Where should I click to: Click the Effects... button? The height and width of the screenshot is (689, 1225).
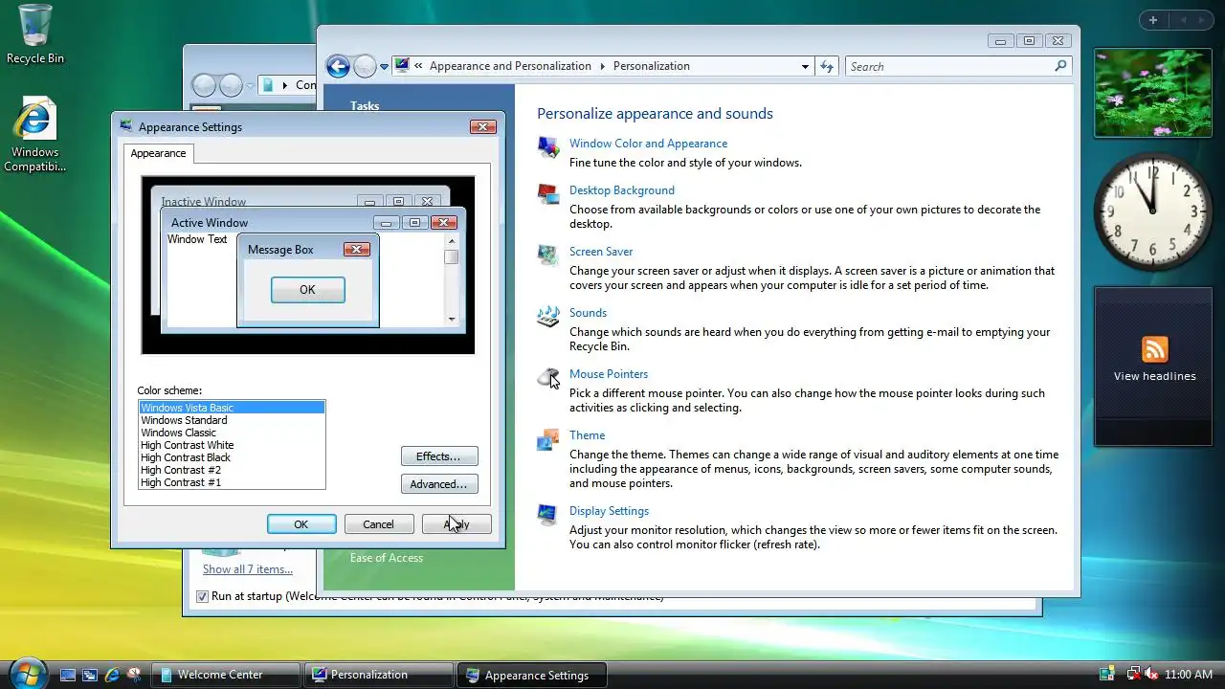point(439,456)
